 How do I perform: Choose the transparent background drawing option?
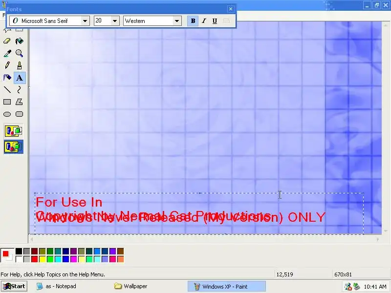point(14,147)
